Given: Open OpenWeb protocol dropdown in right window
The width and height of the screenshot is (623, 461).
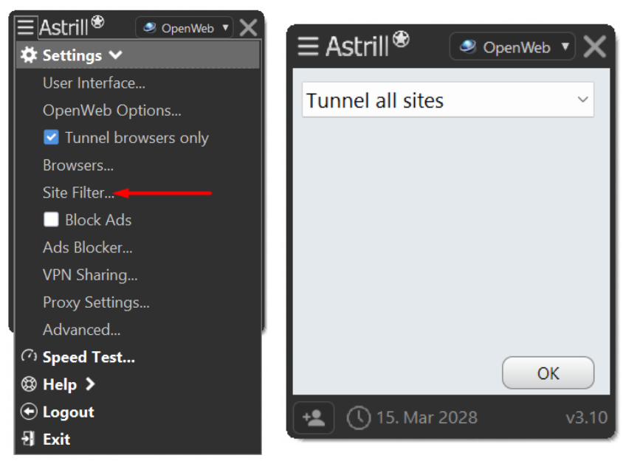Looking at the screenshot, I should (x=512, y=46).
